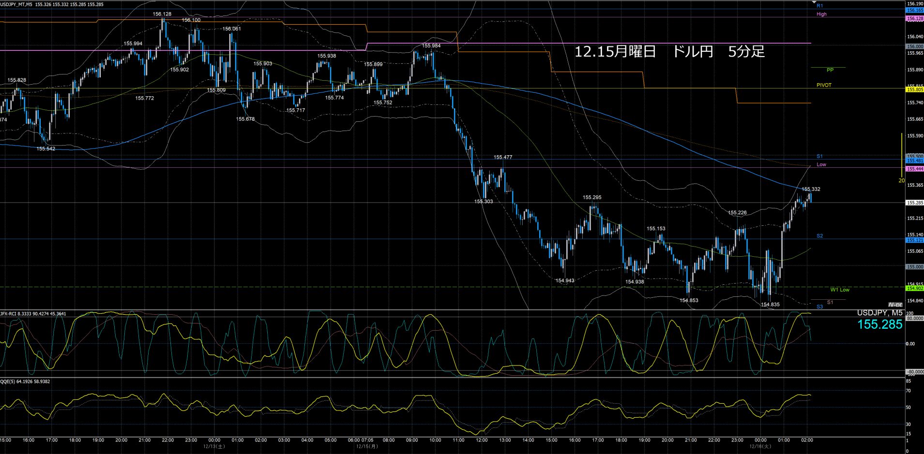Click the blue S3 support label
Viewport: 924px width, 454px height.
819,307
